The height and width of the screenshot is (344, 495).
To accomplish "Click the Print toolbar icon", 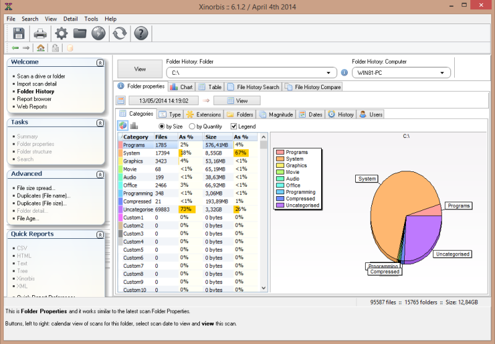I will 40,33.
